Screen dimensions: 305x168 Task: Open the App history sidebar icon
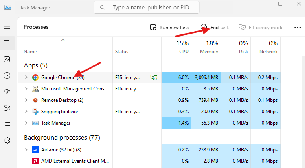pos(7,75)
